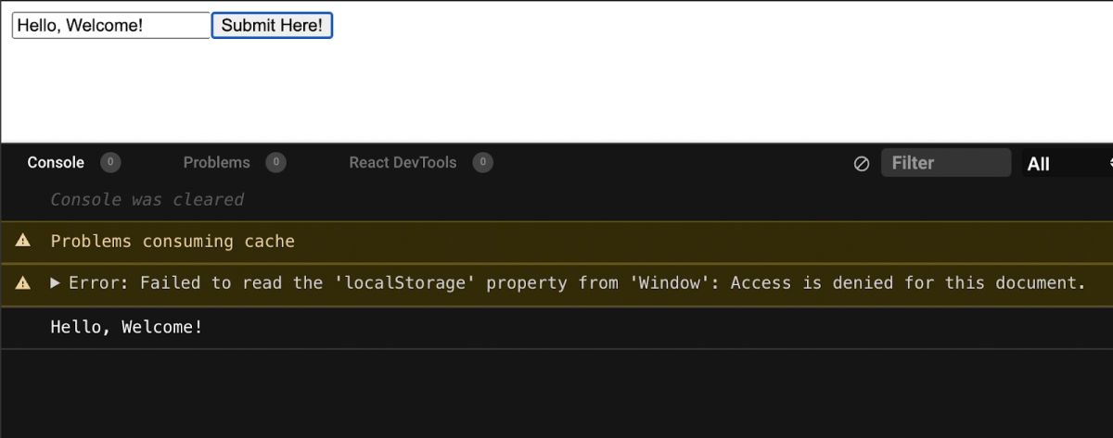
Task: Click the blank preview area below the input
Action: coord(556,93)
